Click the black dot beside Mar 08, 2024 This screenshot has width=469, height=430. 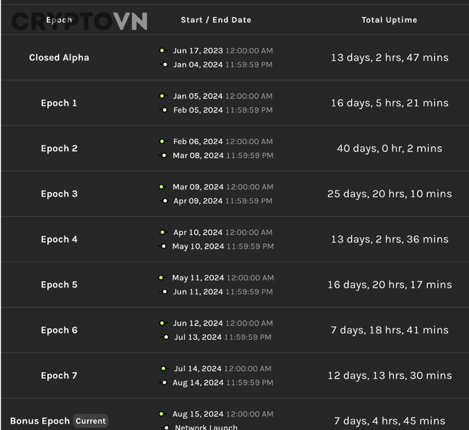(x=165, y=156)
